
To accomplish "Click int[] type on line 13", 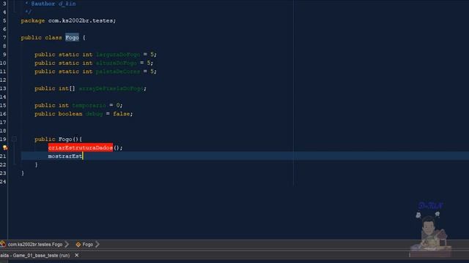I will click(x=67, y=88).
